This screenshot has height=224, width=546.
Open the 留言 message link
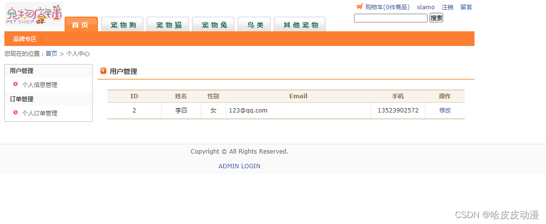pos(466,7)
